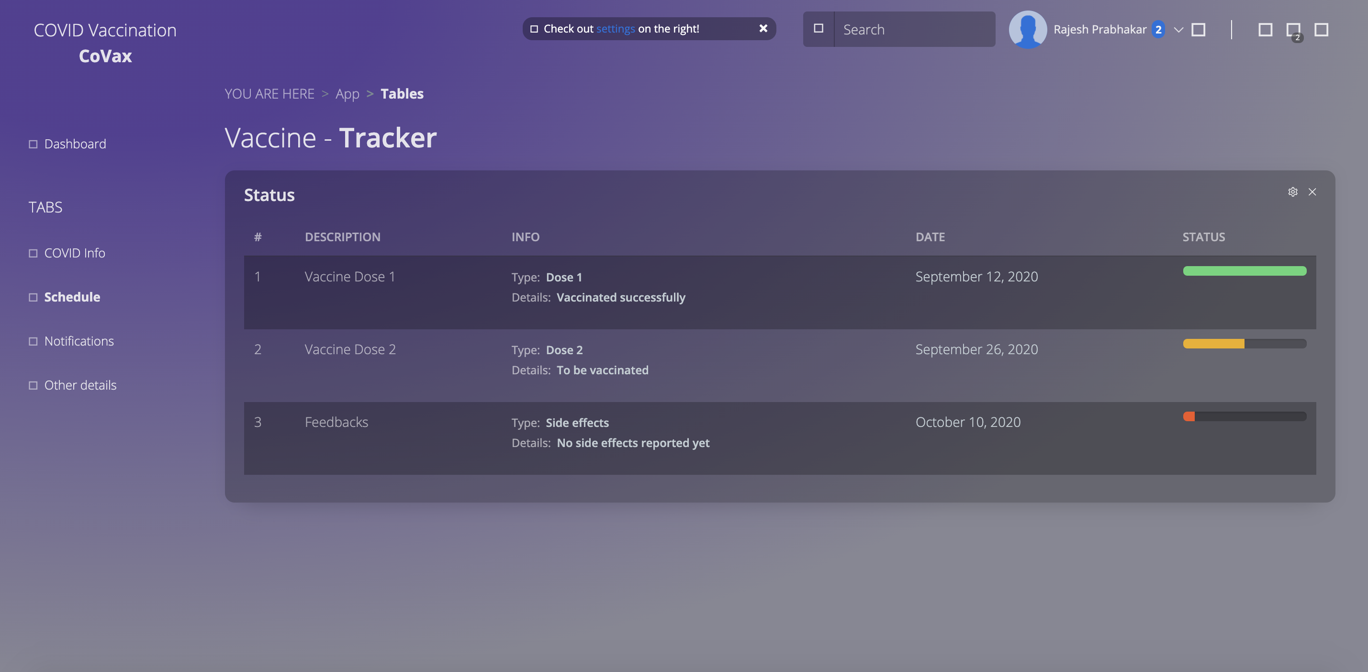Focus the Search input field
The height and width of the screenshot is (672, 1368).
913,30
